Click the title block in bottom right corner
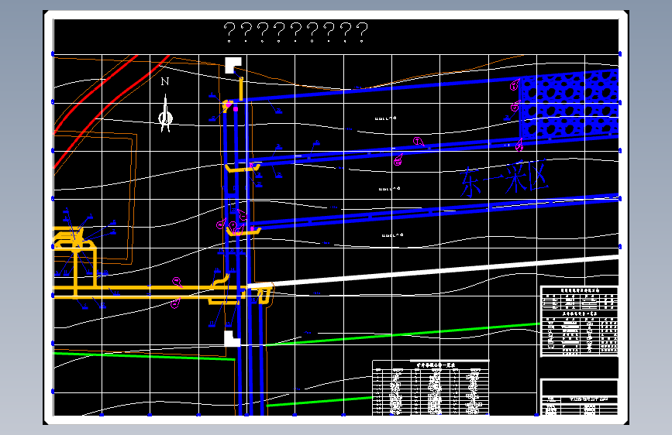The width and height of the screenshot is (672, 435). (580, 397)
